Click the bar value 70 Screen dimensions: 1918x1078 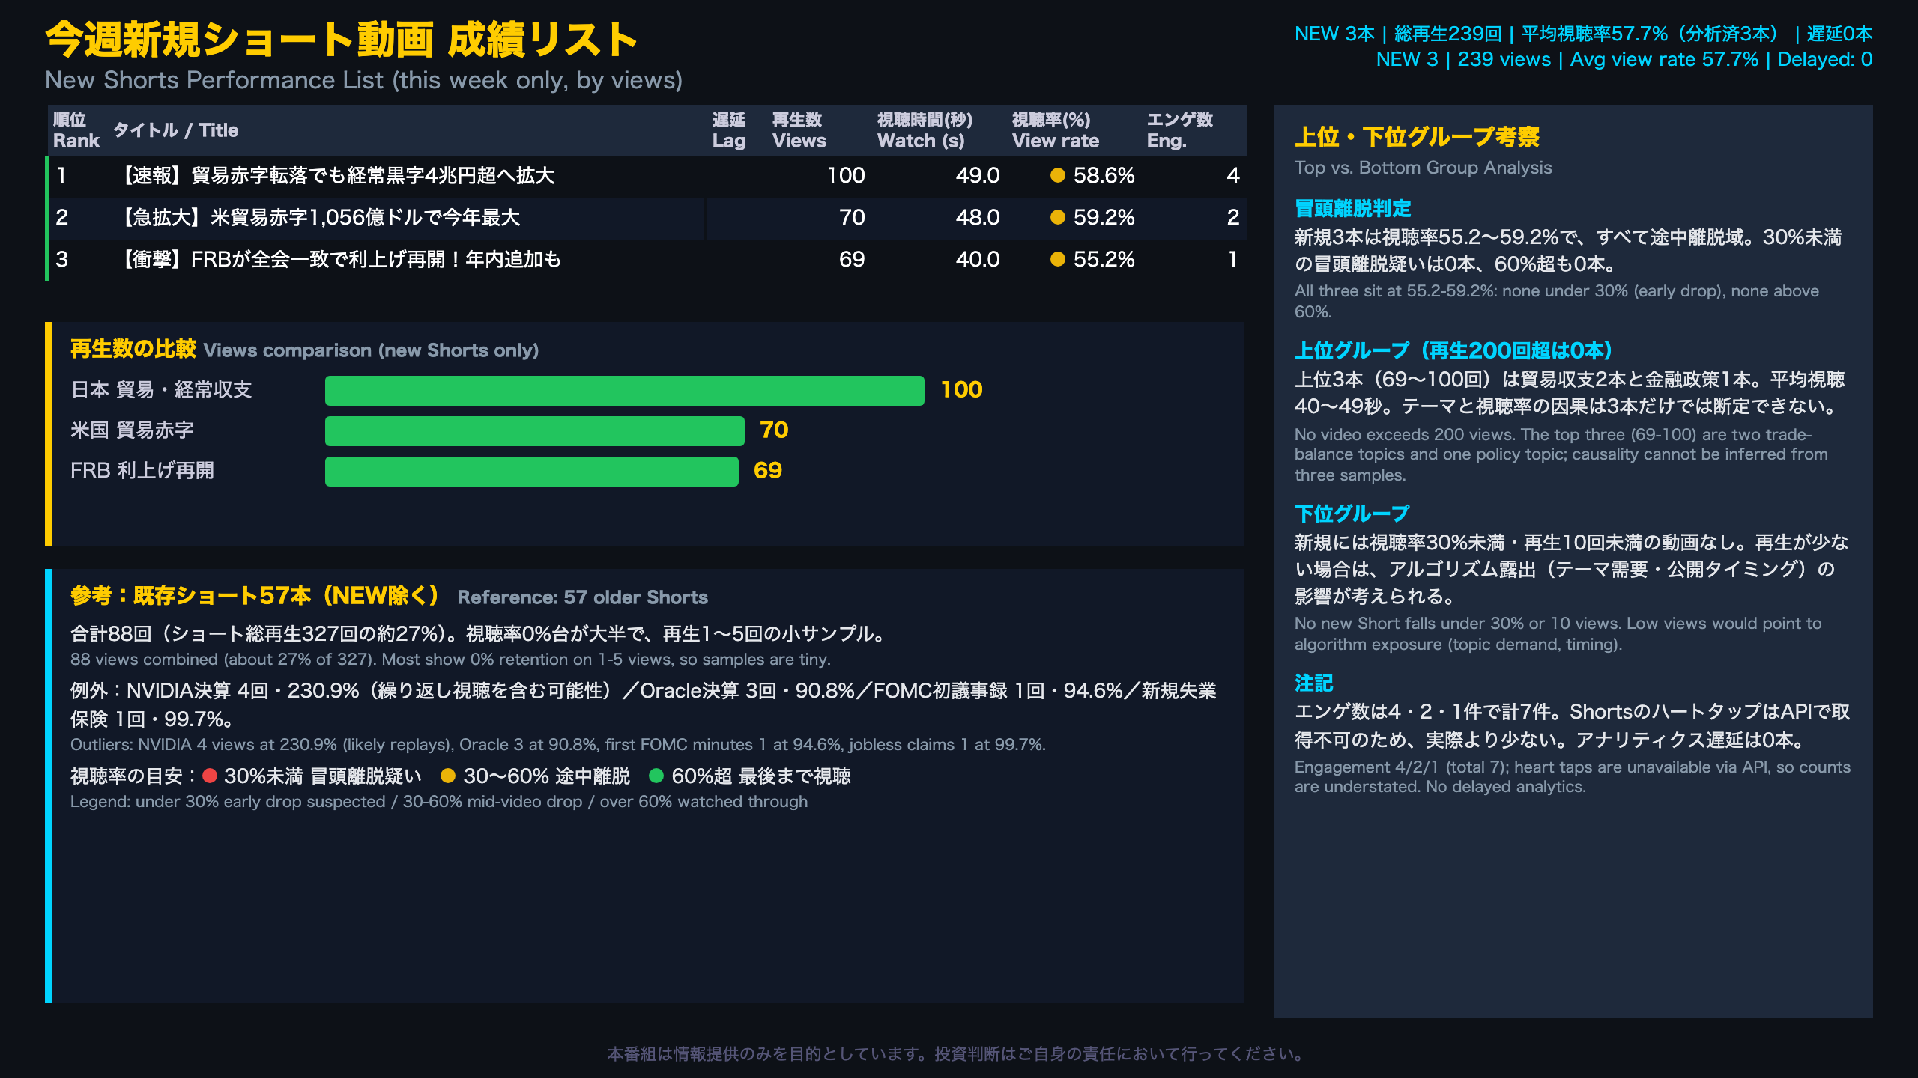(774, 430)
